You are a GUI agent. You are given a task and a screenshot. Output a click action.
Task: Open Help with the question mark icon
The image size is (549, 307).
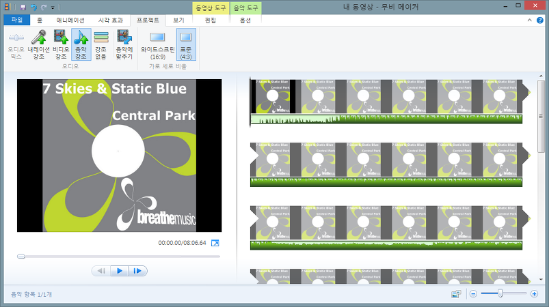[540, 20]
